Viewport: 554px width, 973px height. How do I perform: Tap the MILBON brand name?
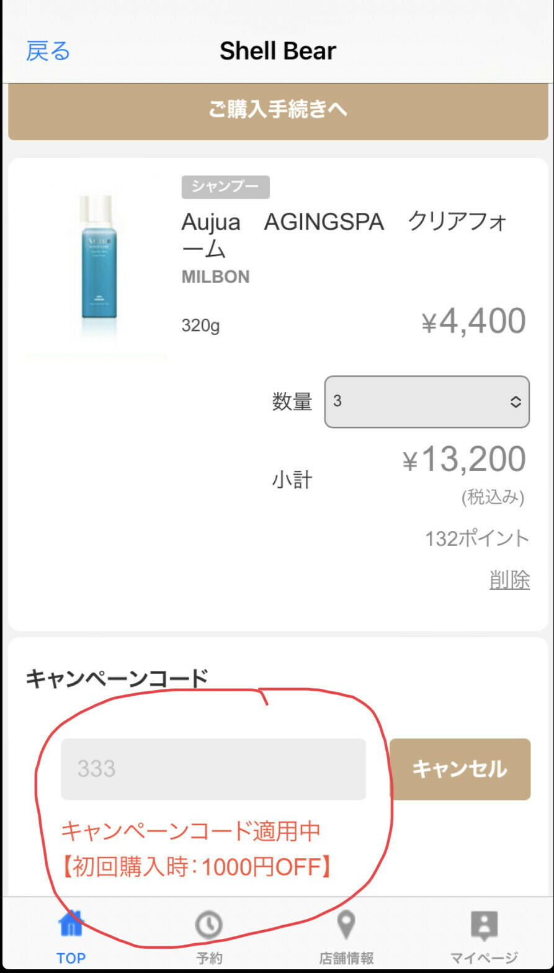point(215,277)
